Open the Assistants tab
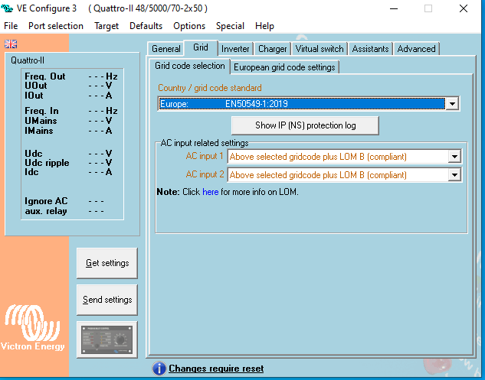Image resolution: width=485 pixels, height=380 pixels. 370,49
